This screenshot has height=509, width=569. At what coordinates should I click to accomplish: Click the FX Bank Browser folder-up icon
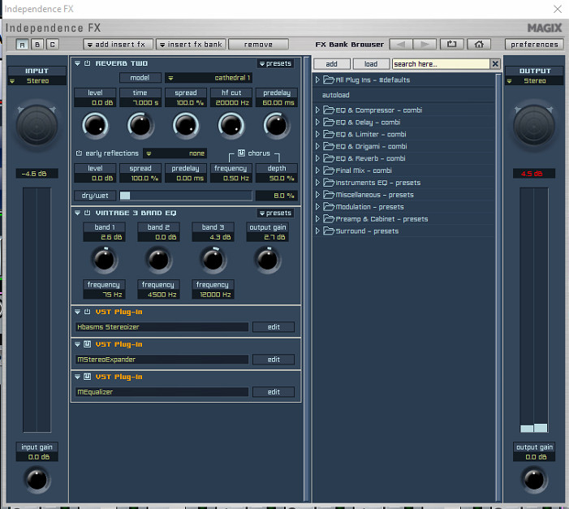(x=452, y=44)
